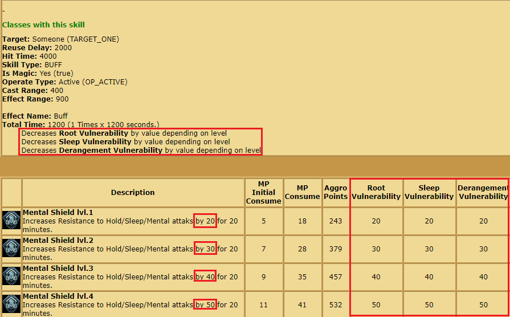
Task: Click the Mental Shield lvl.2 skill icon
Action: 11,249
